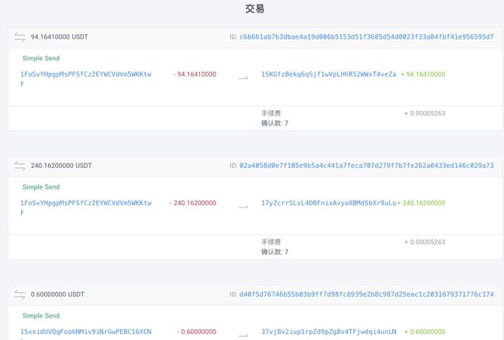Click the 240.16200000 USDT amount header
Screen dimensions: 504x340
pyautogui.click(x=61, y=166)
